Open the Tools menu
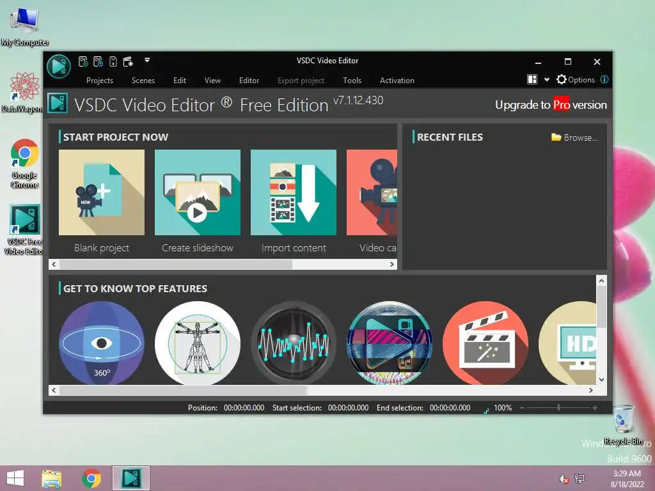 [x=352, y=80]
